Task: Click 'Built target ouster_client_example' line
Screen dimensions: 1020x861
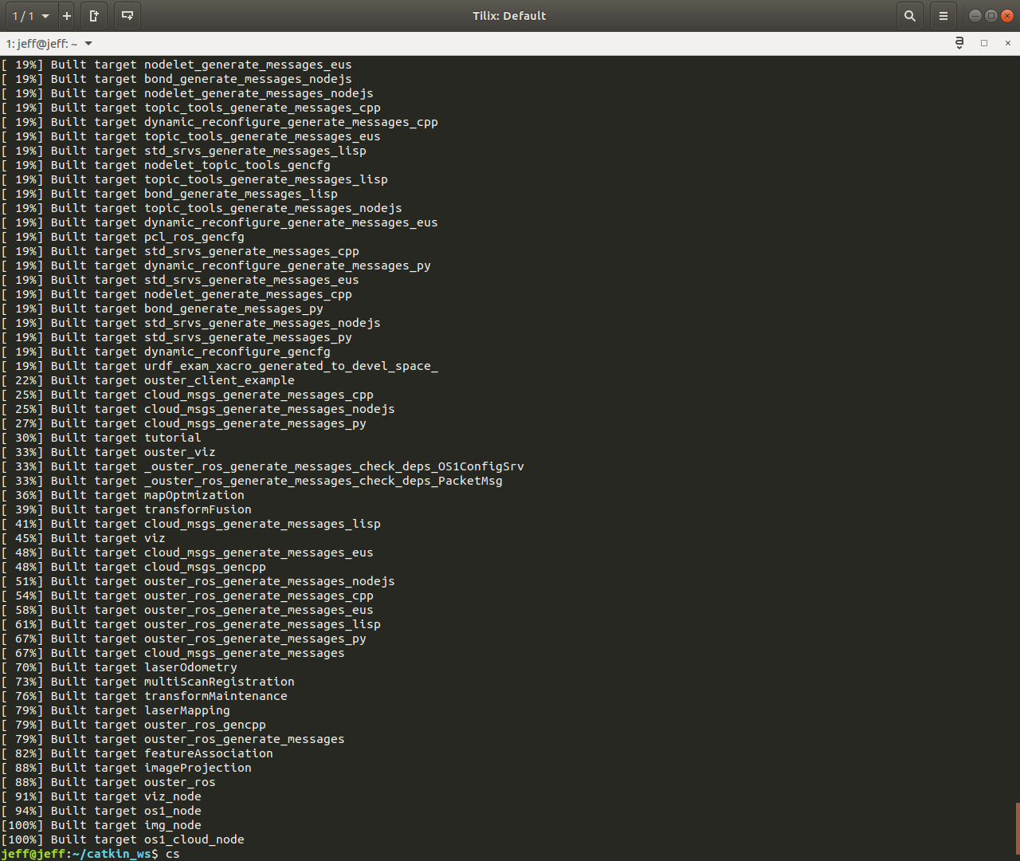Action: (x=147, y=380)
